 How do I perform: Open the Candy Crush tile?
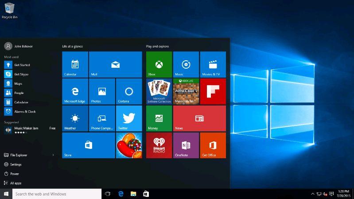pos(128,145)
